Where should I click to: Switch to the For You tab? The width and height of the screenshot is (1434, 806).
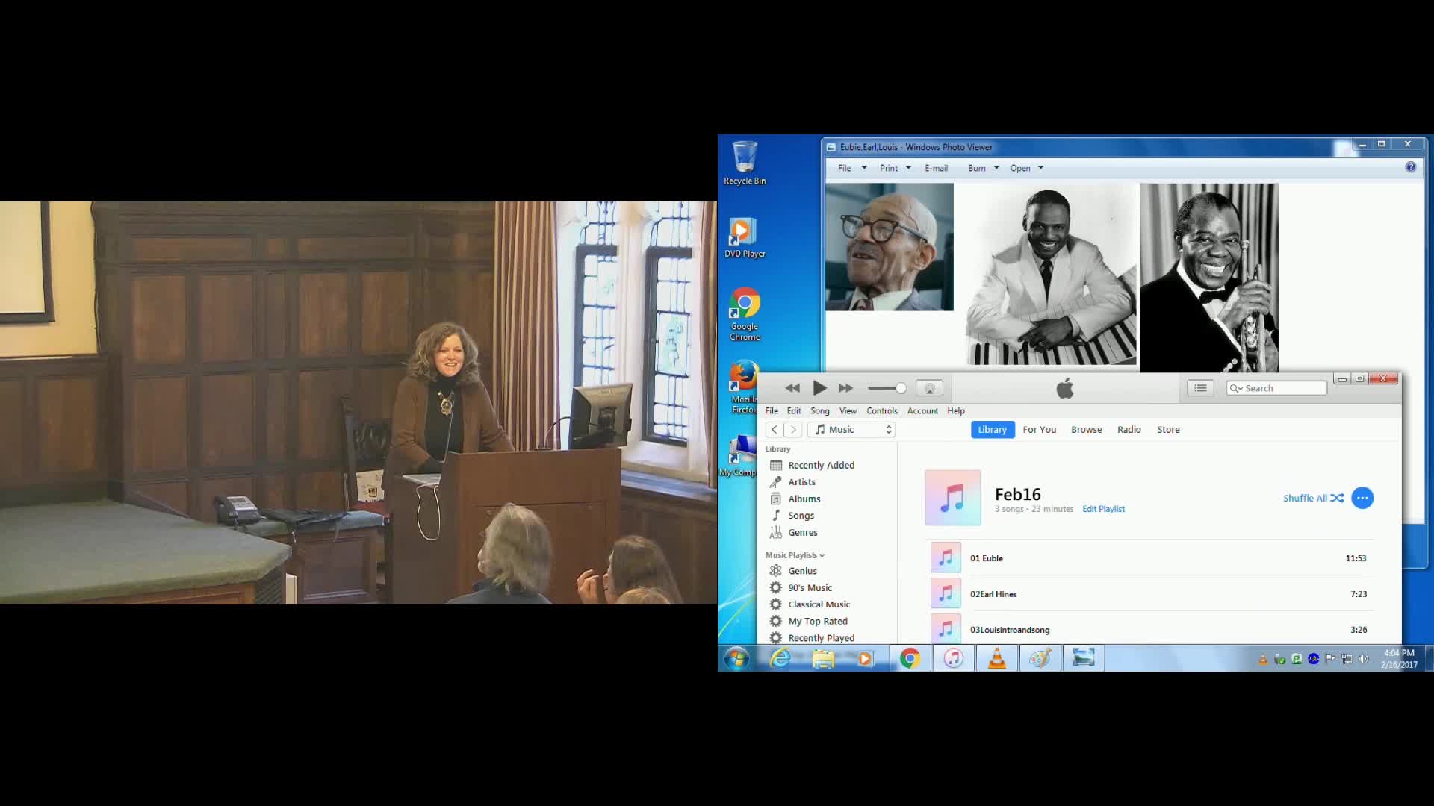tap(1040, 430)
